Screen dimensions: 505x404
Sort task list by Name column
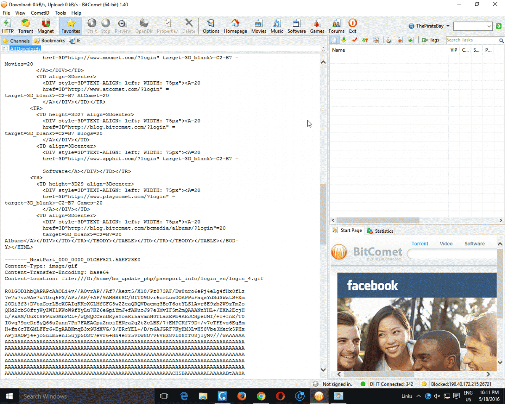point(389,50)
